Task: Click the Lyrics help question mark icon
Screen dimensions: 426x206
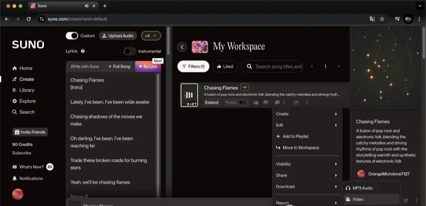Action: tap(83, 51)
